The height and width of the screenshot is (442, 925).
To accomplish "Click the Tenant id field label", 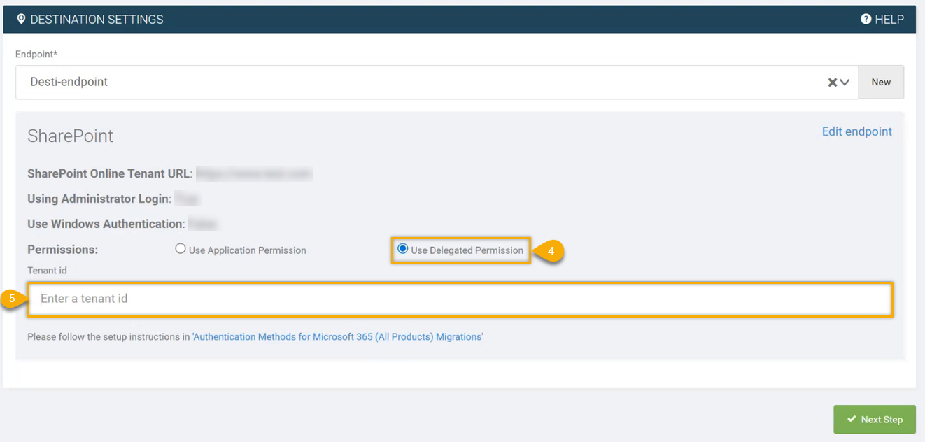I will click(47, 271).
